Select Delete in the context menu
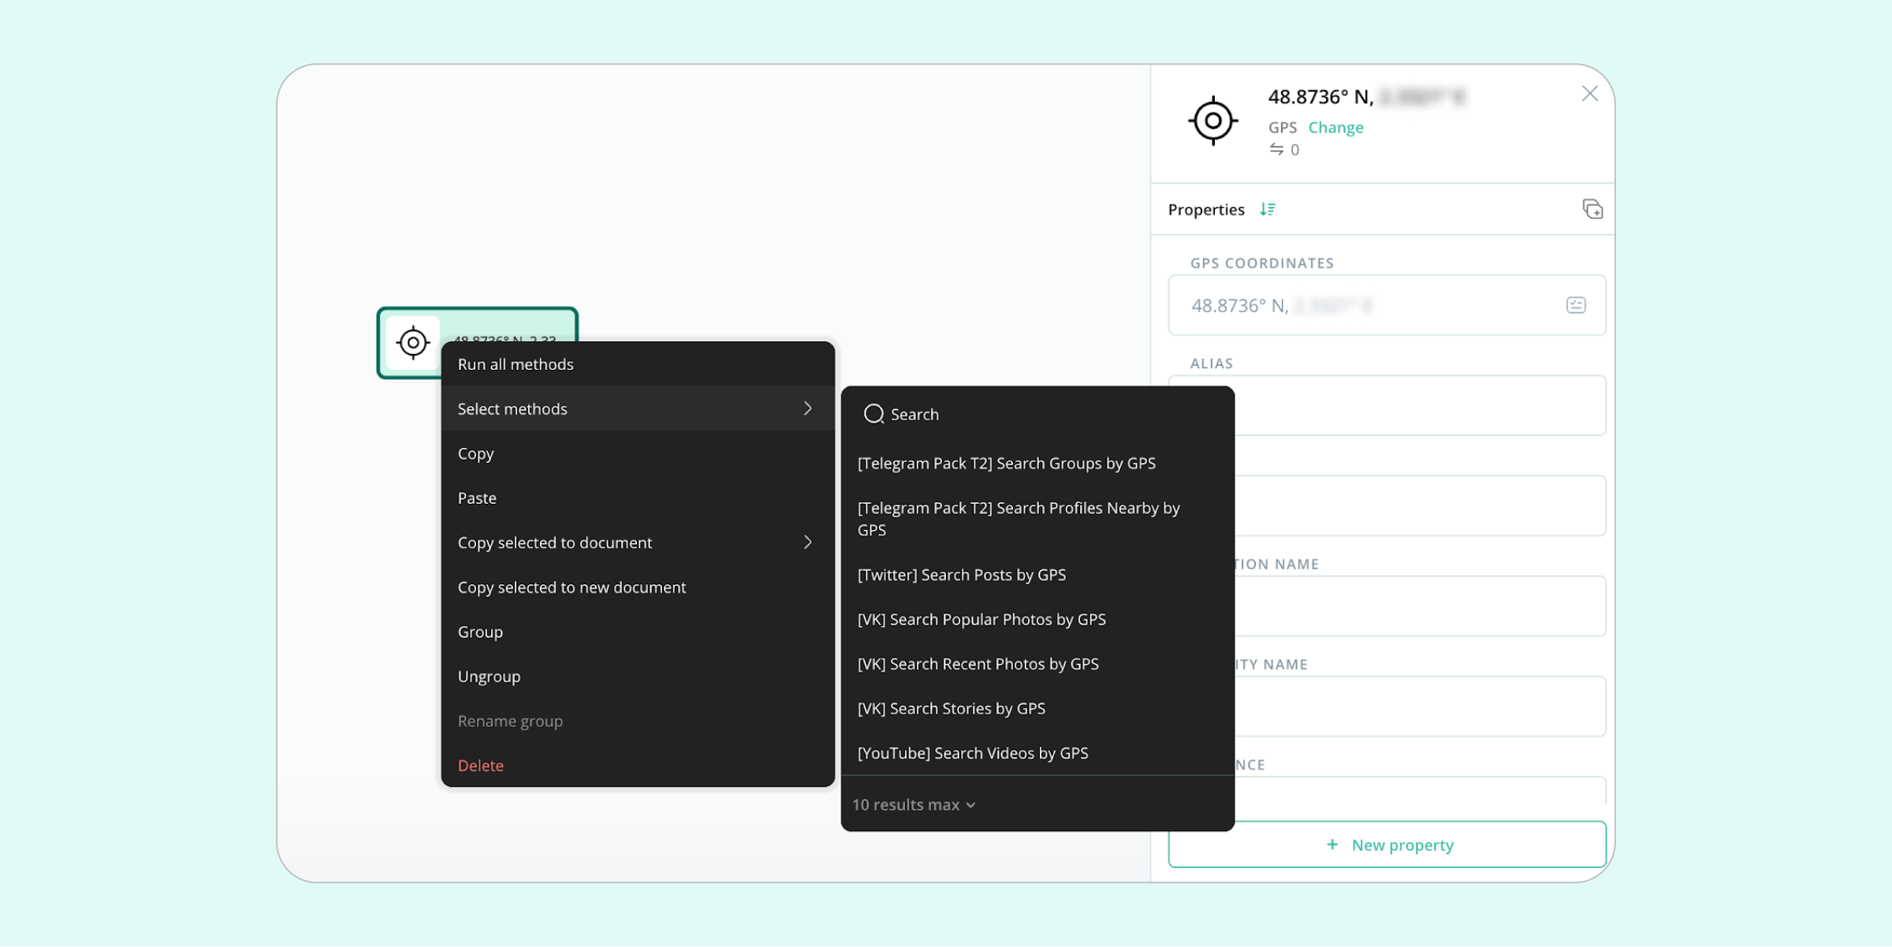 480,766
